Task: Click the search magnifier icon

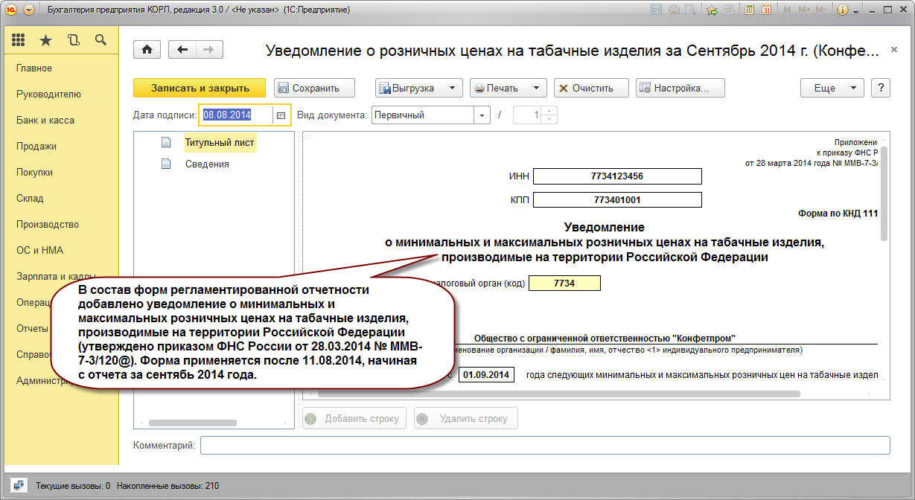Action: click(101, 41)
